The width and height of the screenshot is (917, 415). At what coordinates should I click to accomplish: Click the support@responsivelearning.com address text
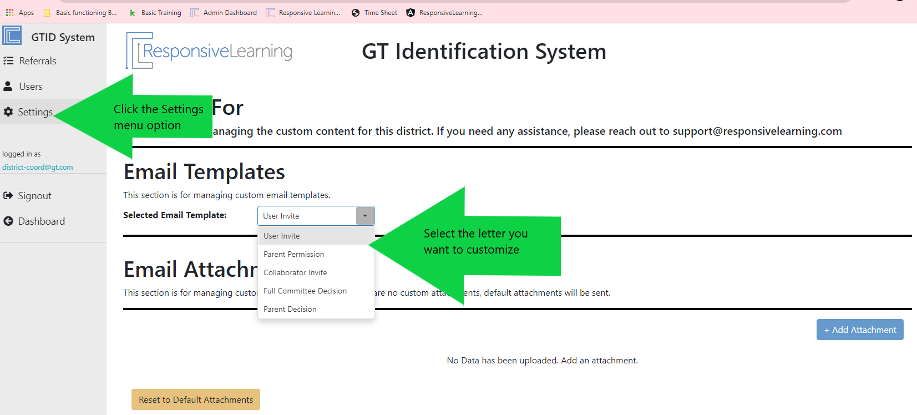[757, 131]
